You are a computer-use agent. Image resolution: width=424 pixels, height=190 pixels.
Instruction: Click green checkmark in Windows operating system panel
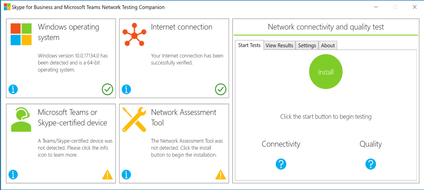(108, 89)
